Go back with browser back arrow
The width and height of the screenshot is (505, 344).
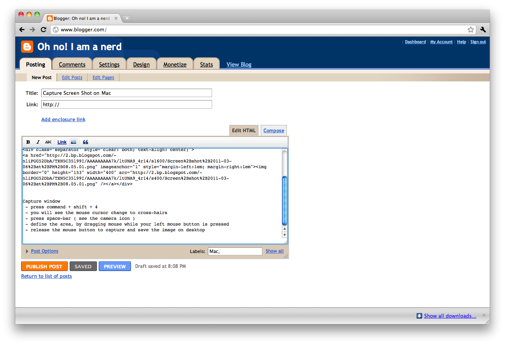(22, 29)
